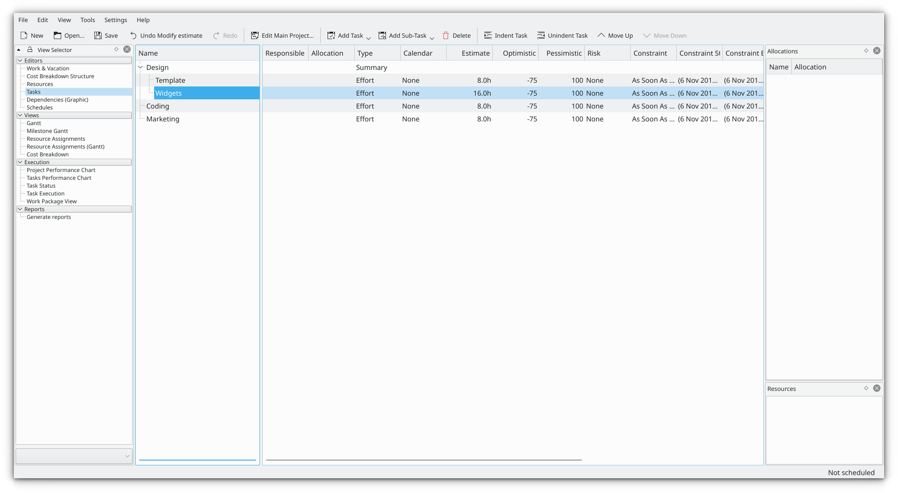Undo the Modify estimate action

[x=166, y=35]
